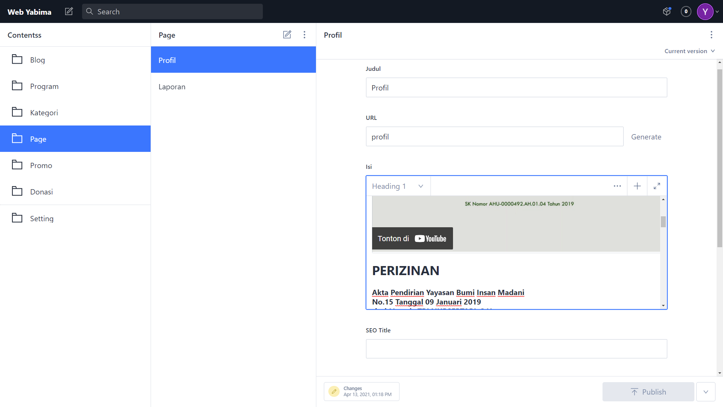Open the Heading 1 format dropdown
This screenshot has width=723, height=407.
pos(398,186)
